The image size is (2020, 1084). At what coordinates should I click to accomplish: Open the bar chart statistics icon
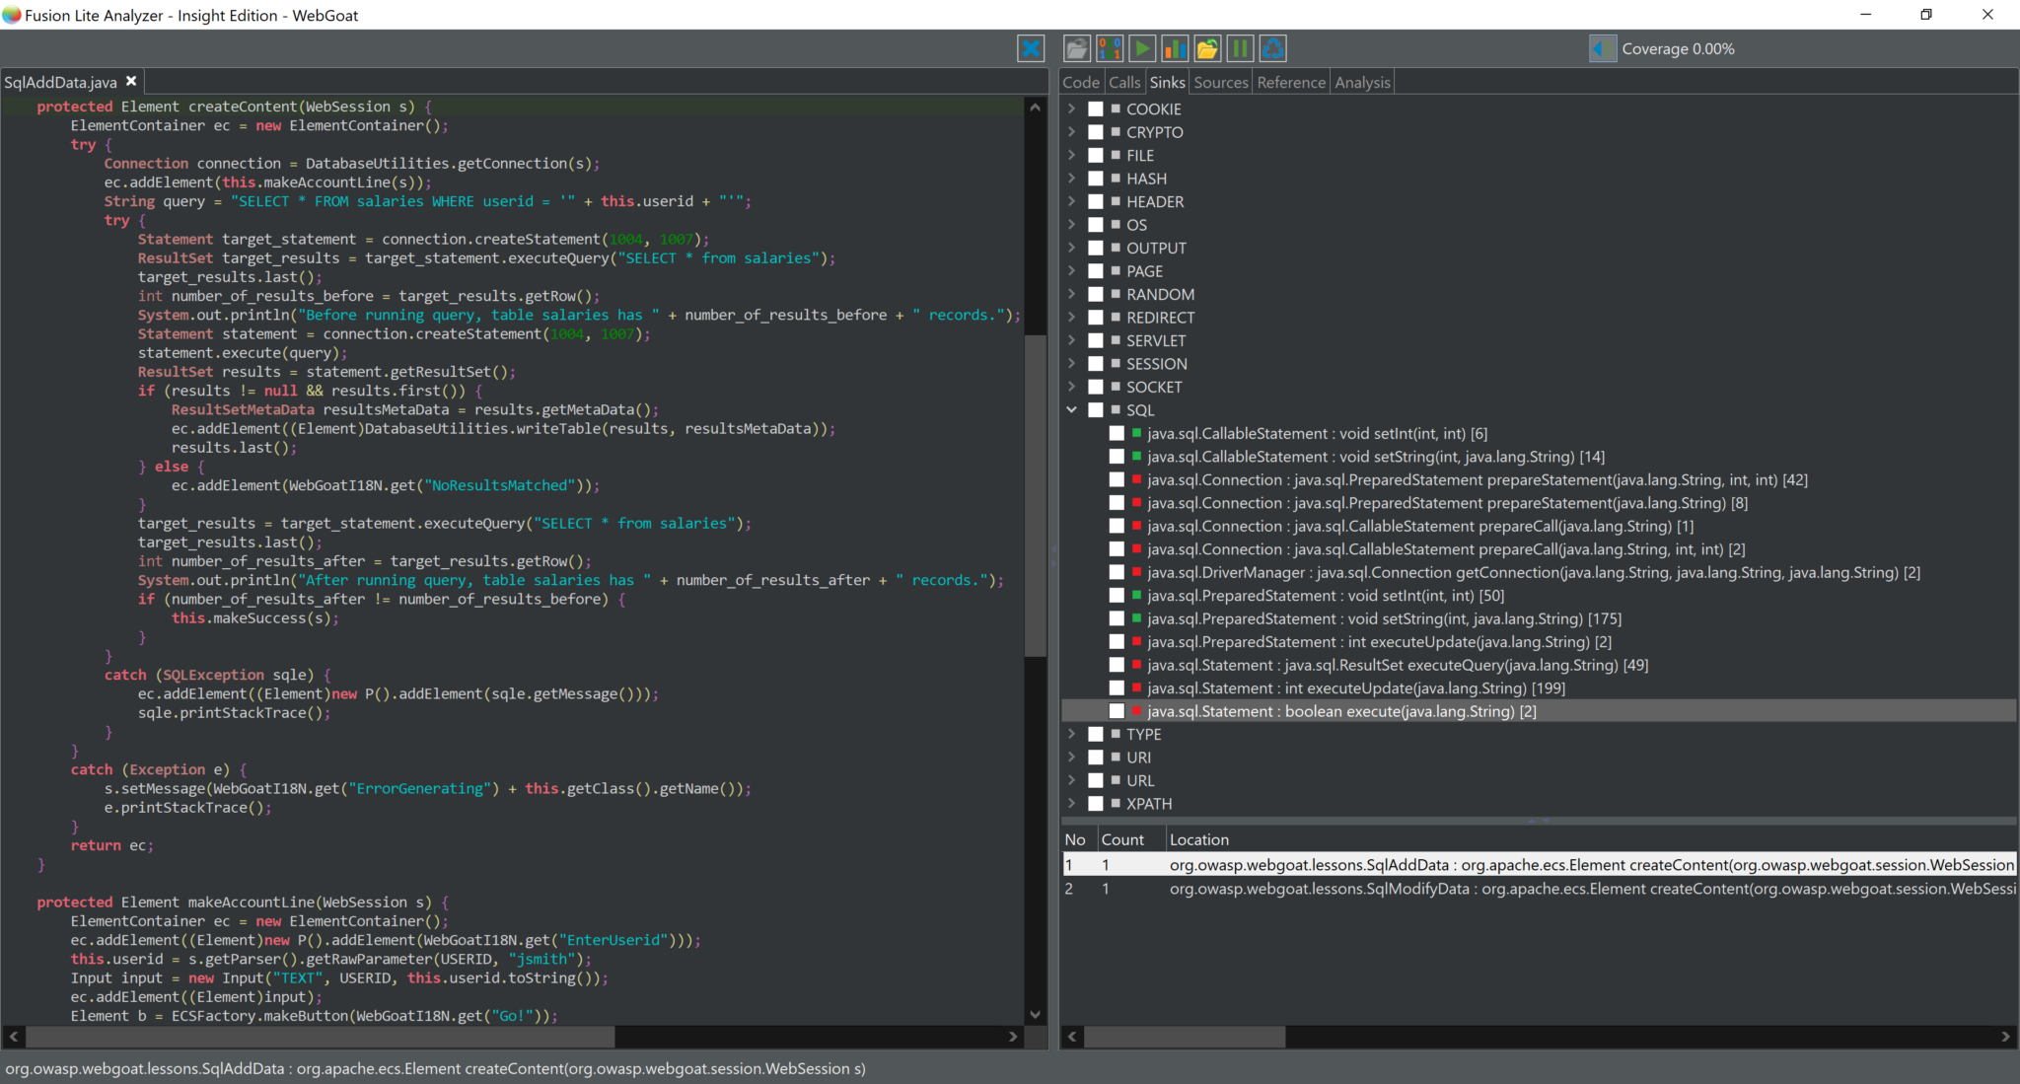(1175, 48)
